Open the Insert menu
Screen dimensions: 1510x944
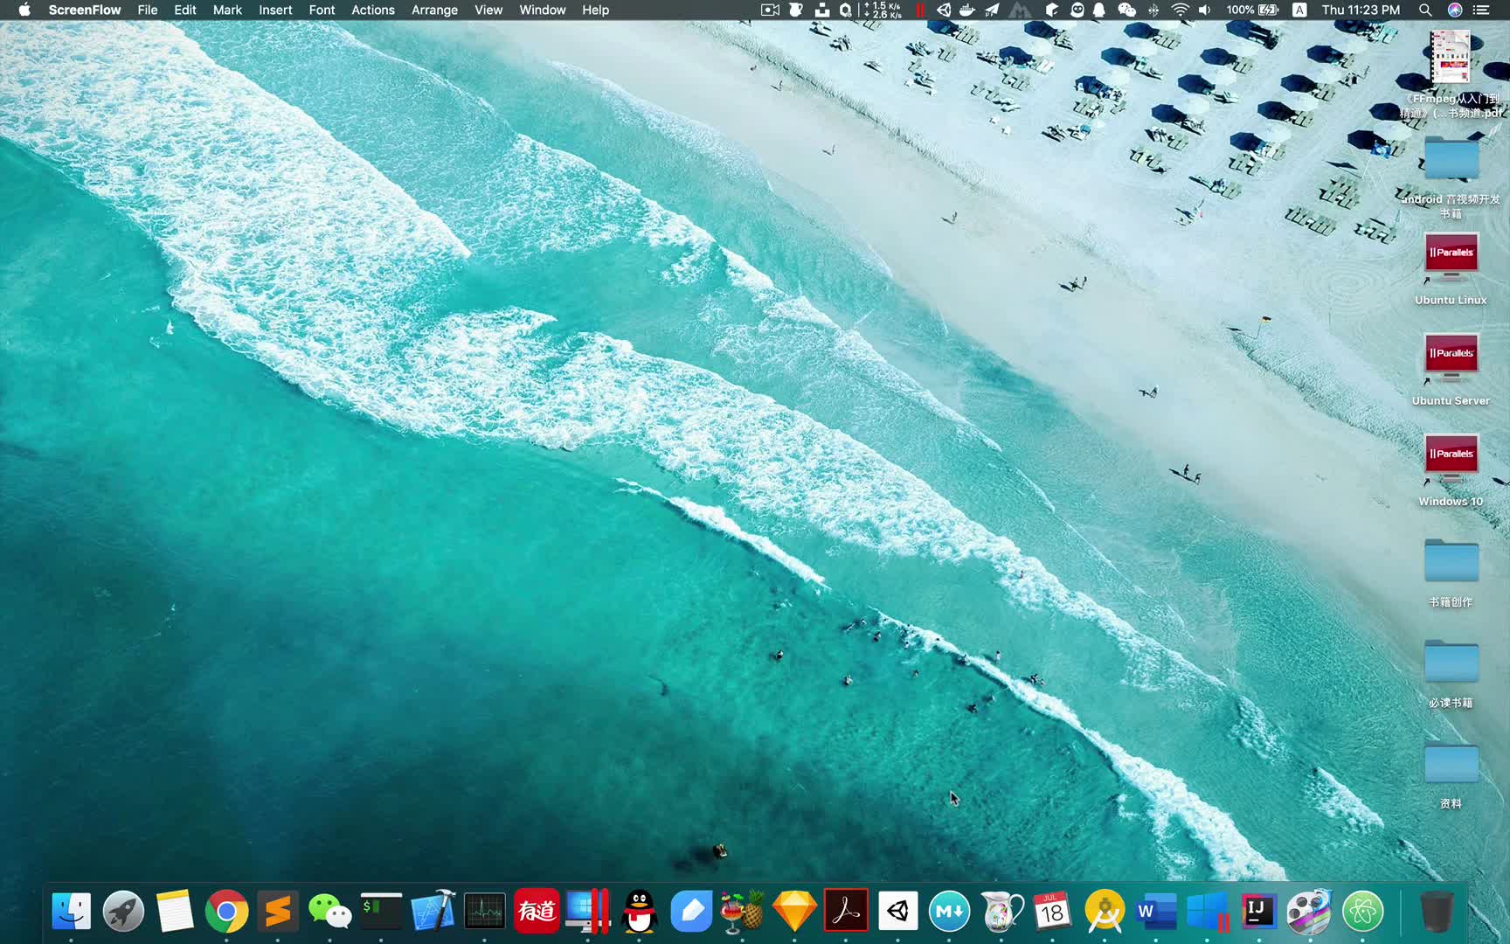coord(275,10)
